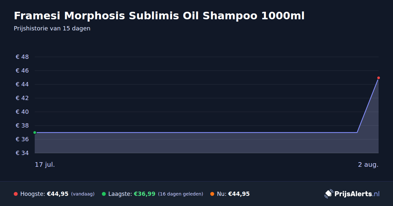Select the red data point at chart peak
Viewport: 393px width, 206px height.
point(379,78)
